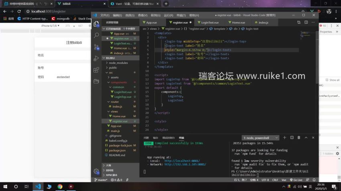
Task: Switch to Problems tab in bottom panel
Action: [x=146, y=138]
